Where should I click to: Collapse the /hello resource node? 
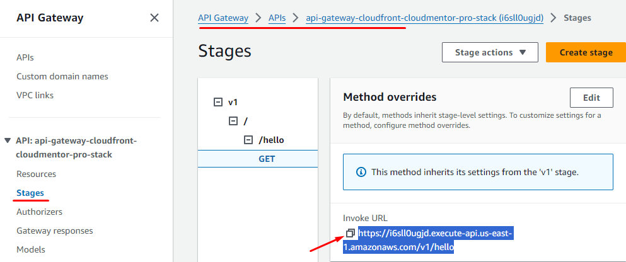[248, 140]
